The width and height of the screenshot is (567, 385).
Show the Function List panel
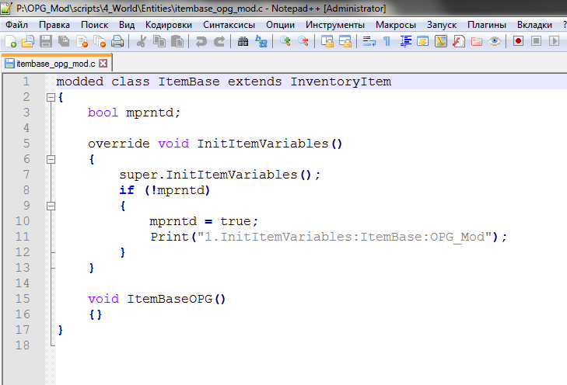[x=459, y=41]
